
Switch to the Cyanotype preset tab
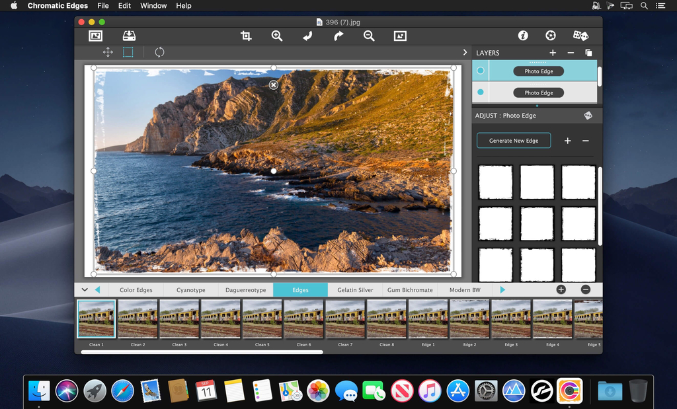190,290
